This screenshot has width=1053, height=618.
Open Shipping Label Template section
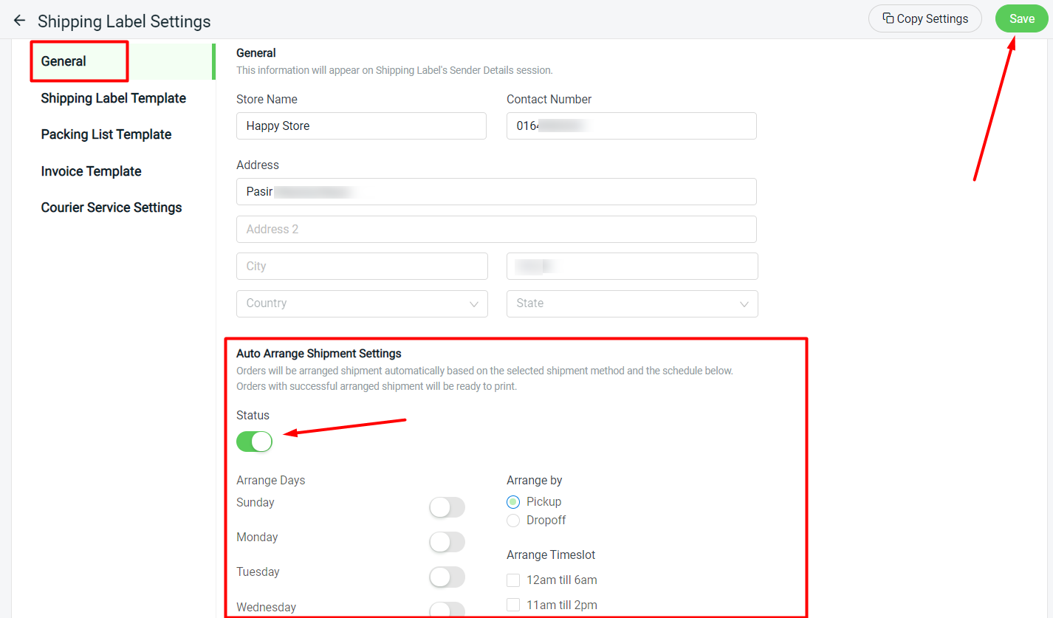(114, 98)
